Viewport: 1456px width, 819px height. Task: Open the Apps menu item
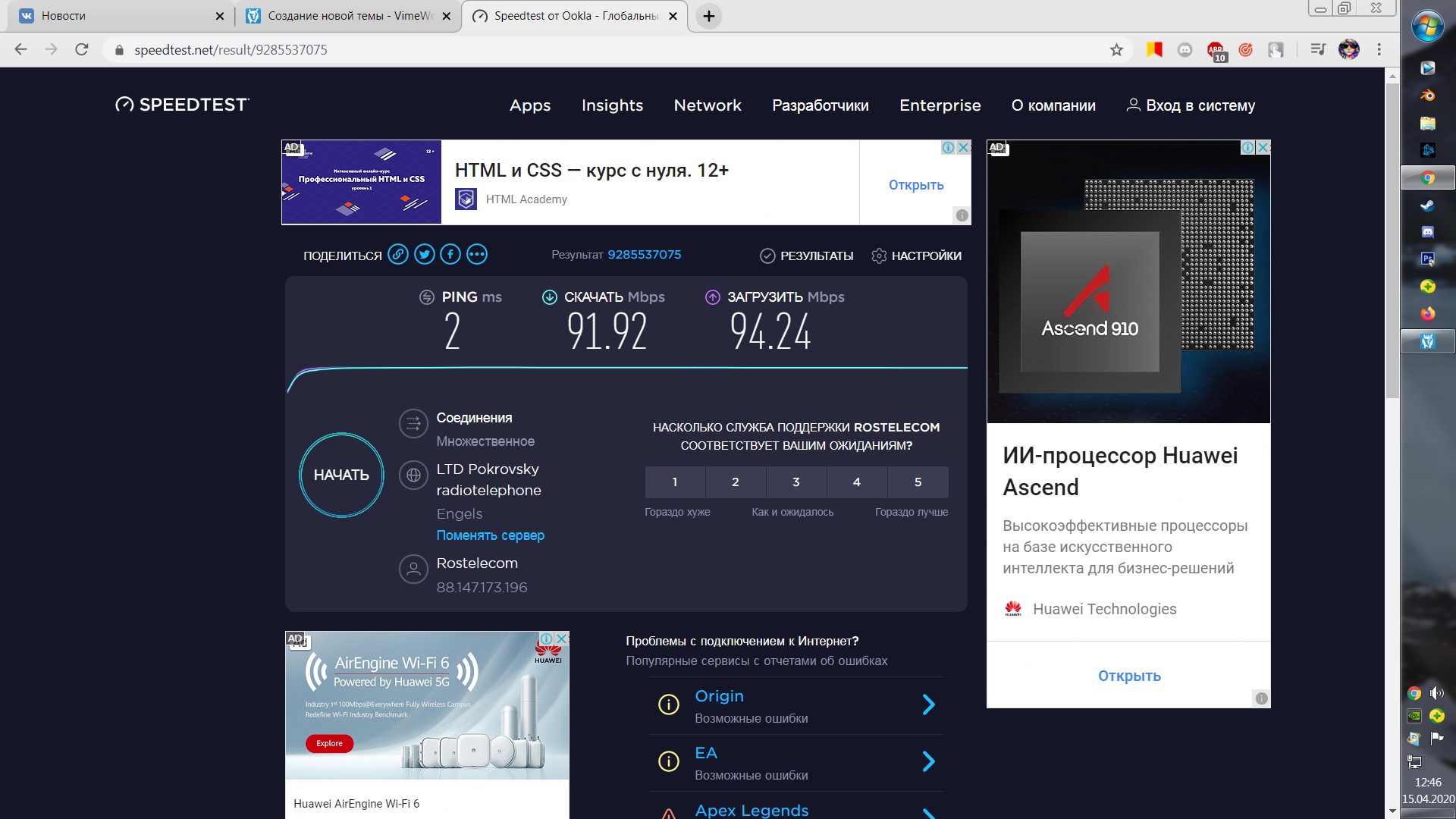pyautogui.click(x=530, y=105)
